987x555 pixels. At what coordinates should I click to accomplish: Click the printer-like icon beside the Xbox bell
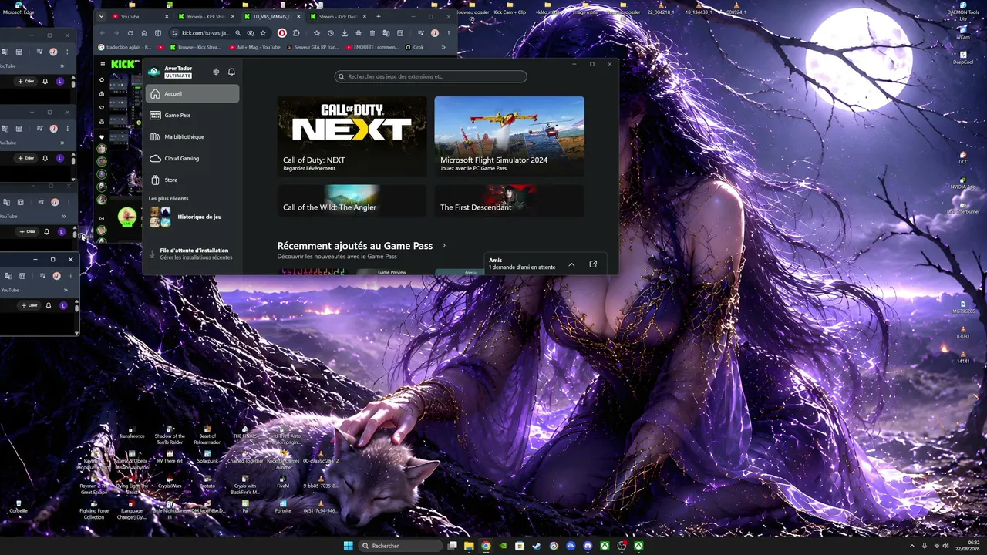216,72
